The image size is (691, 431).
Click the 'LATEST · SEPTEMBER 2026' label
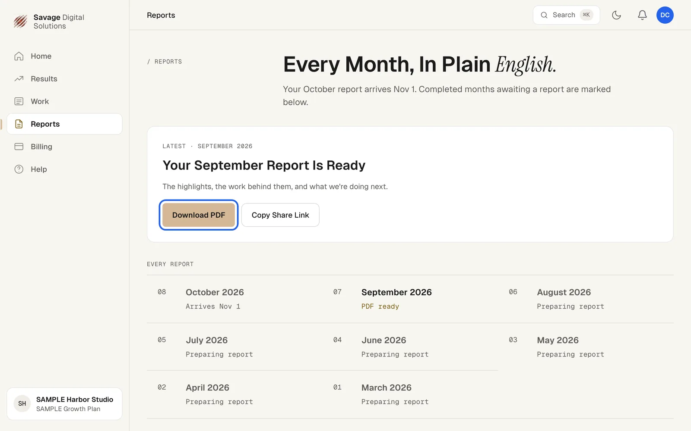click(x=207, y=147)
